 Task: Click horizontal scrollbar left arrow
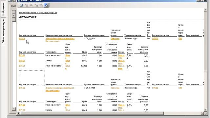[19, 113]
